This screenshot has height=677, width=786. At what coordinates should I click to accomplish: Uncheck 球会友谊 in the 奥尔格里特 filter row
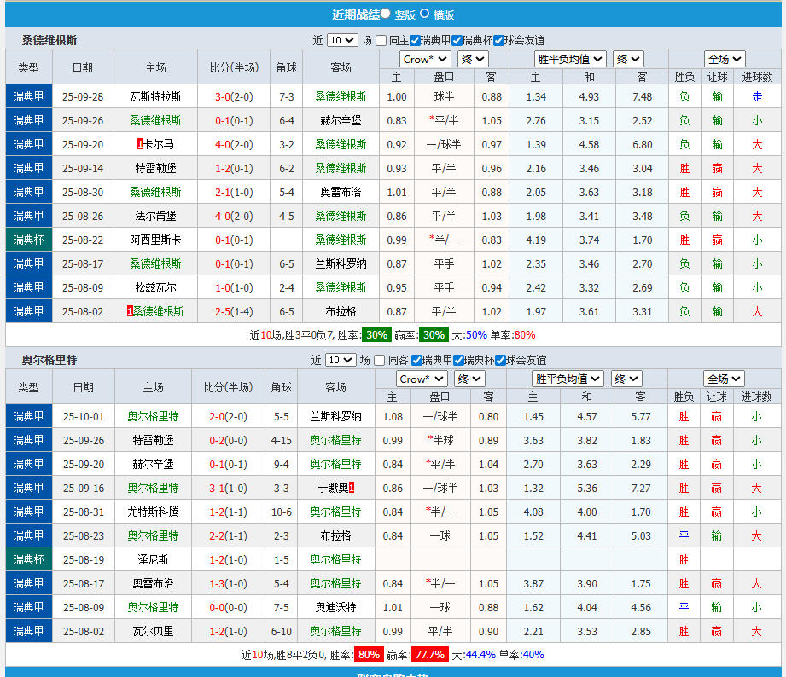501,360
